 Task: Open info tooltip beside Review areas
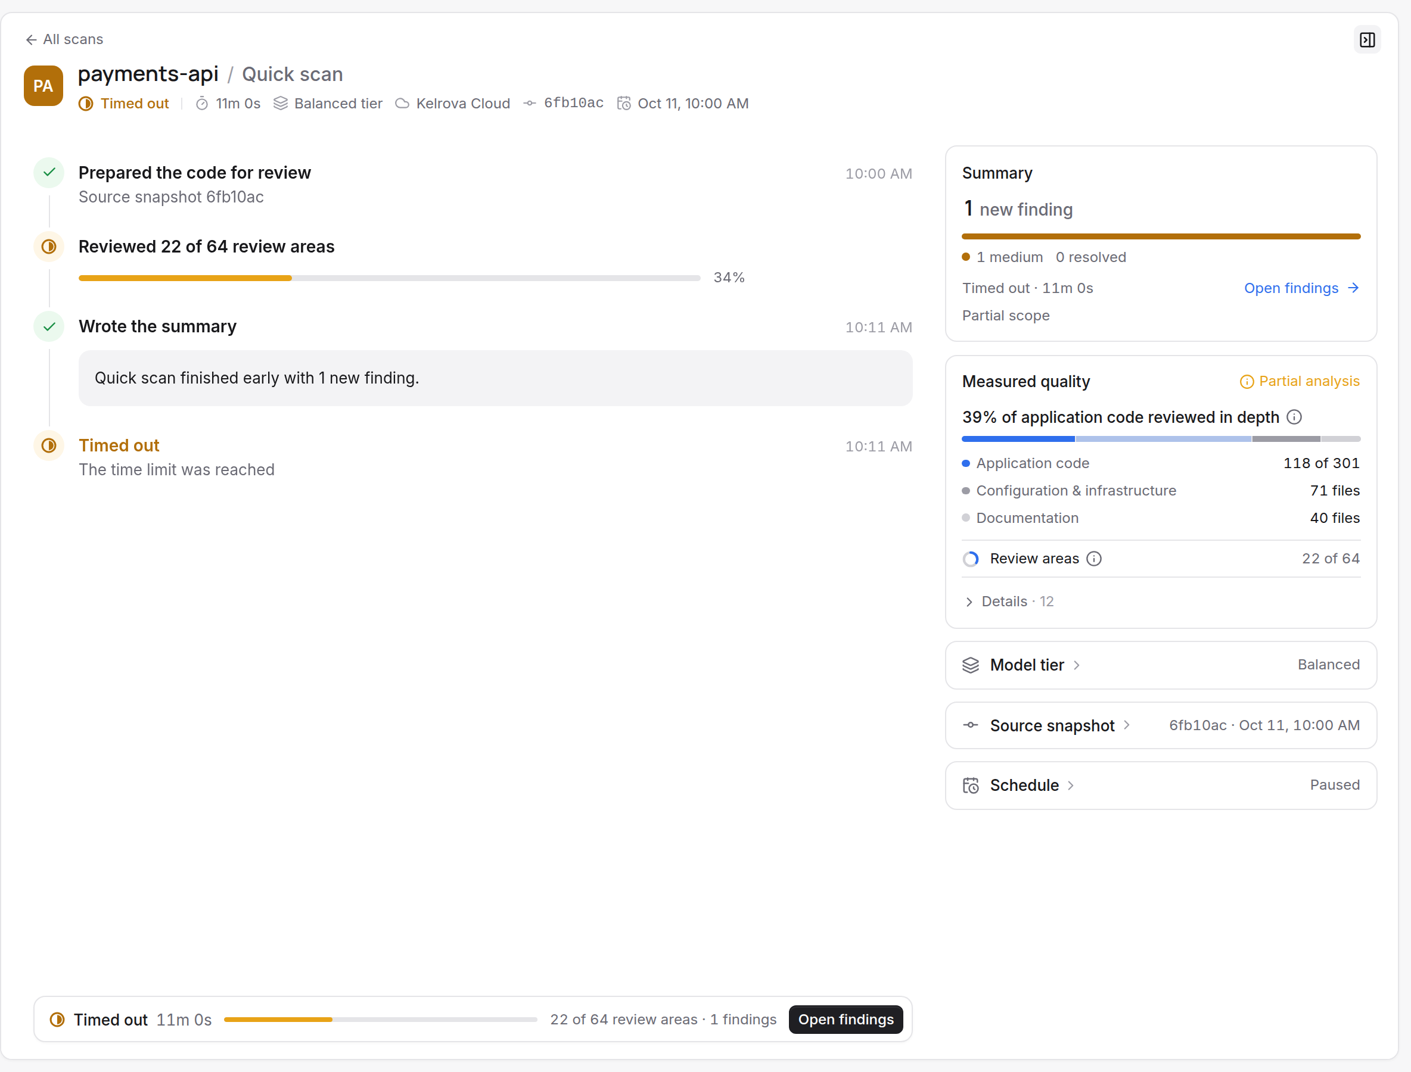pos(1095,559)
